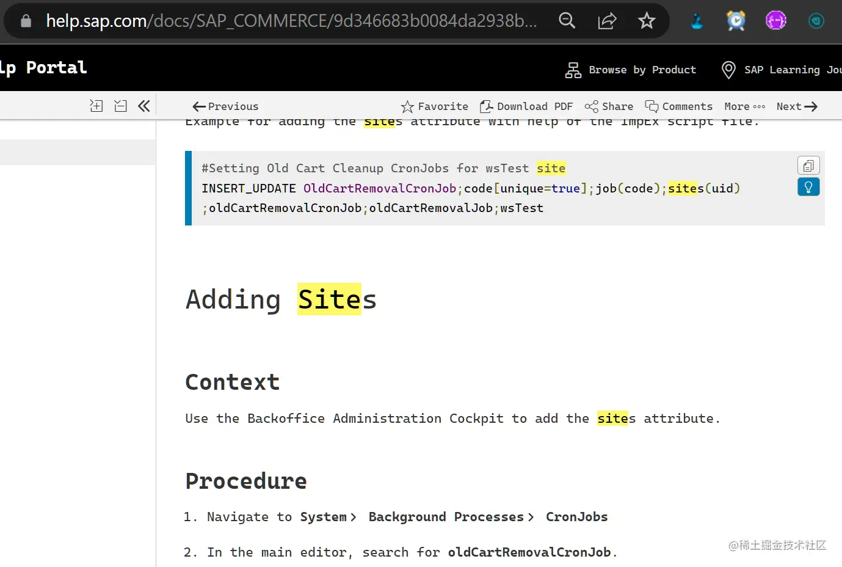Click CronJobs in step 1
The image size is (842, 567).
pos(576,517)
